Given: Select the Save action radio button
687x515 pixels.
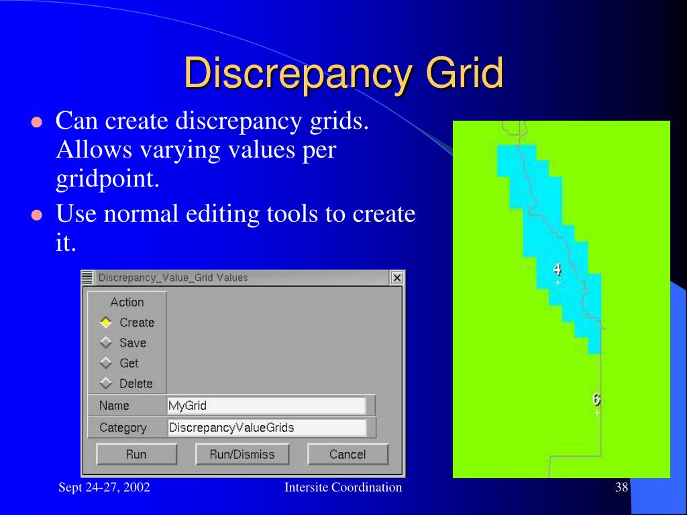Looking at the screenshot, I should pyautogui.click(x=105, y=343).
